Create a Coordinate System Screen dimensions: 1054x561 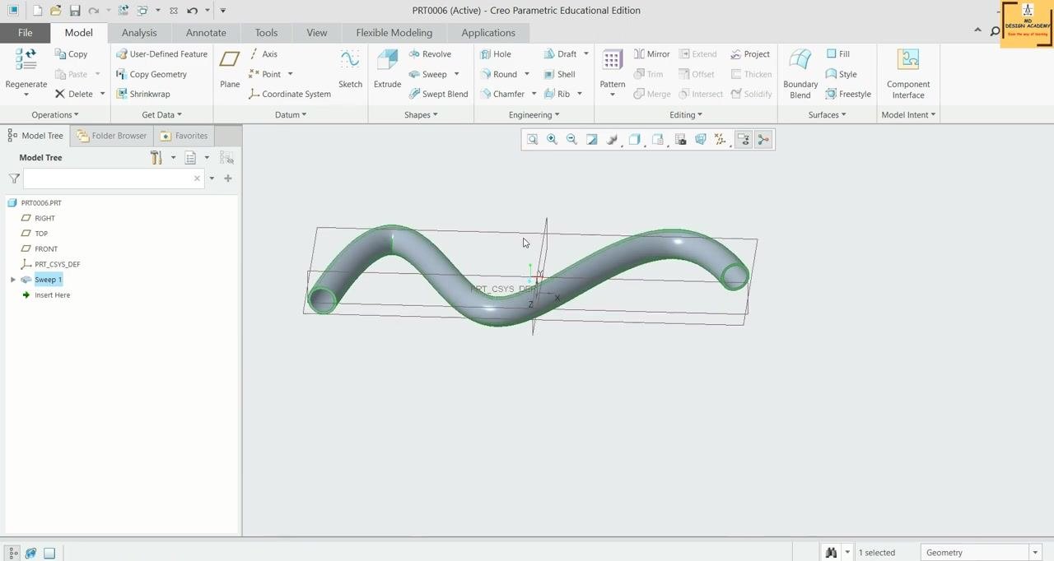click(x=289, y=94)
